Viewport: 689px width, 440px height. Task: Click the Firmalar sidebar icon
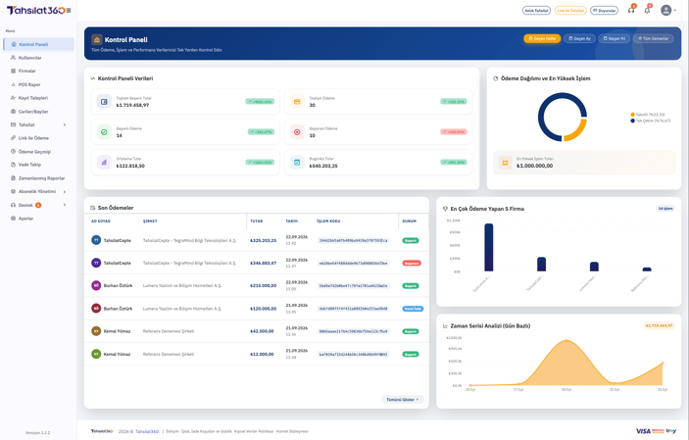click(13, 71)
